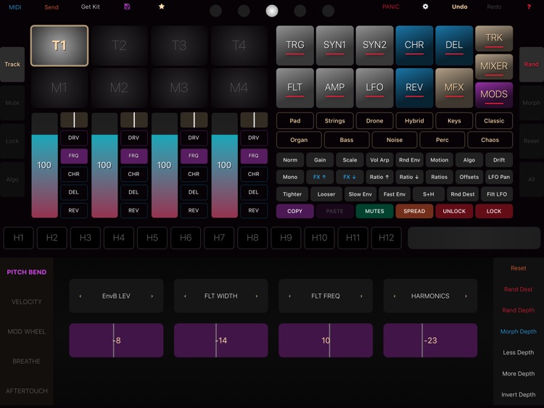
Task: Select the fifth page dot indicator
Action: tap(328, 11)
